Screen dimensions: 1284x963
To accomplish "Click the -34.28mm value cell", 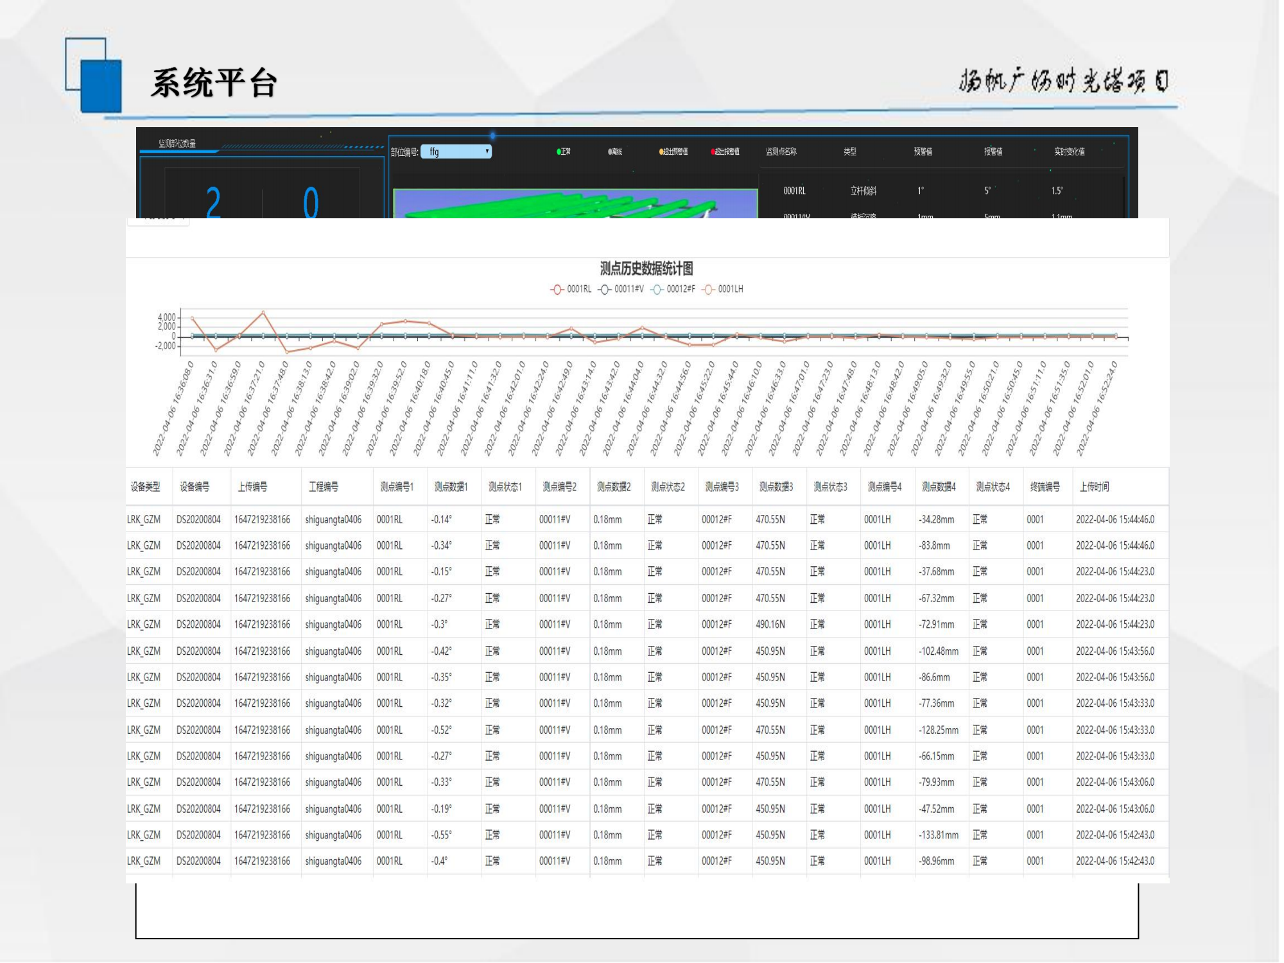I will pos(936,519).
